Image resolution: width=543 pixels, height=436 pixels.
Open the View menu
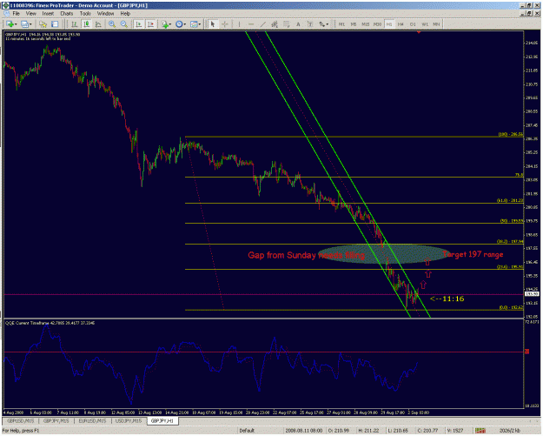pyautogui.click(x=30, y=14)
